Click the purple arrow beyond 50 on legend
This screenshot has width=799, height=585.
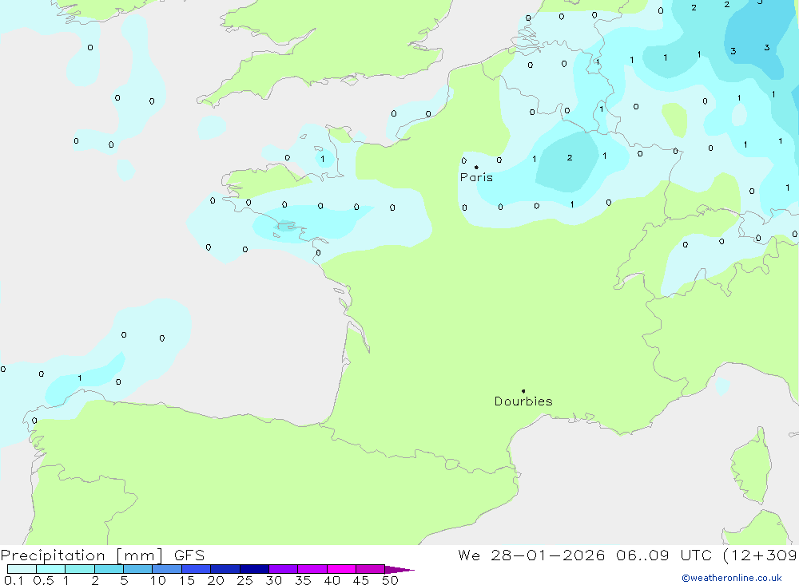(x=399, y=569)
